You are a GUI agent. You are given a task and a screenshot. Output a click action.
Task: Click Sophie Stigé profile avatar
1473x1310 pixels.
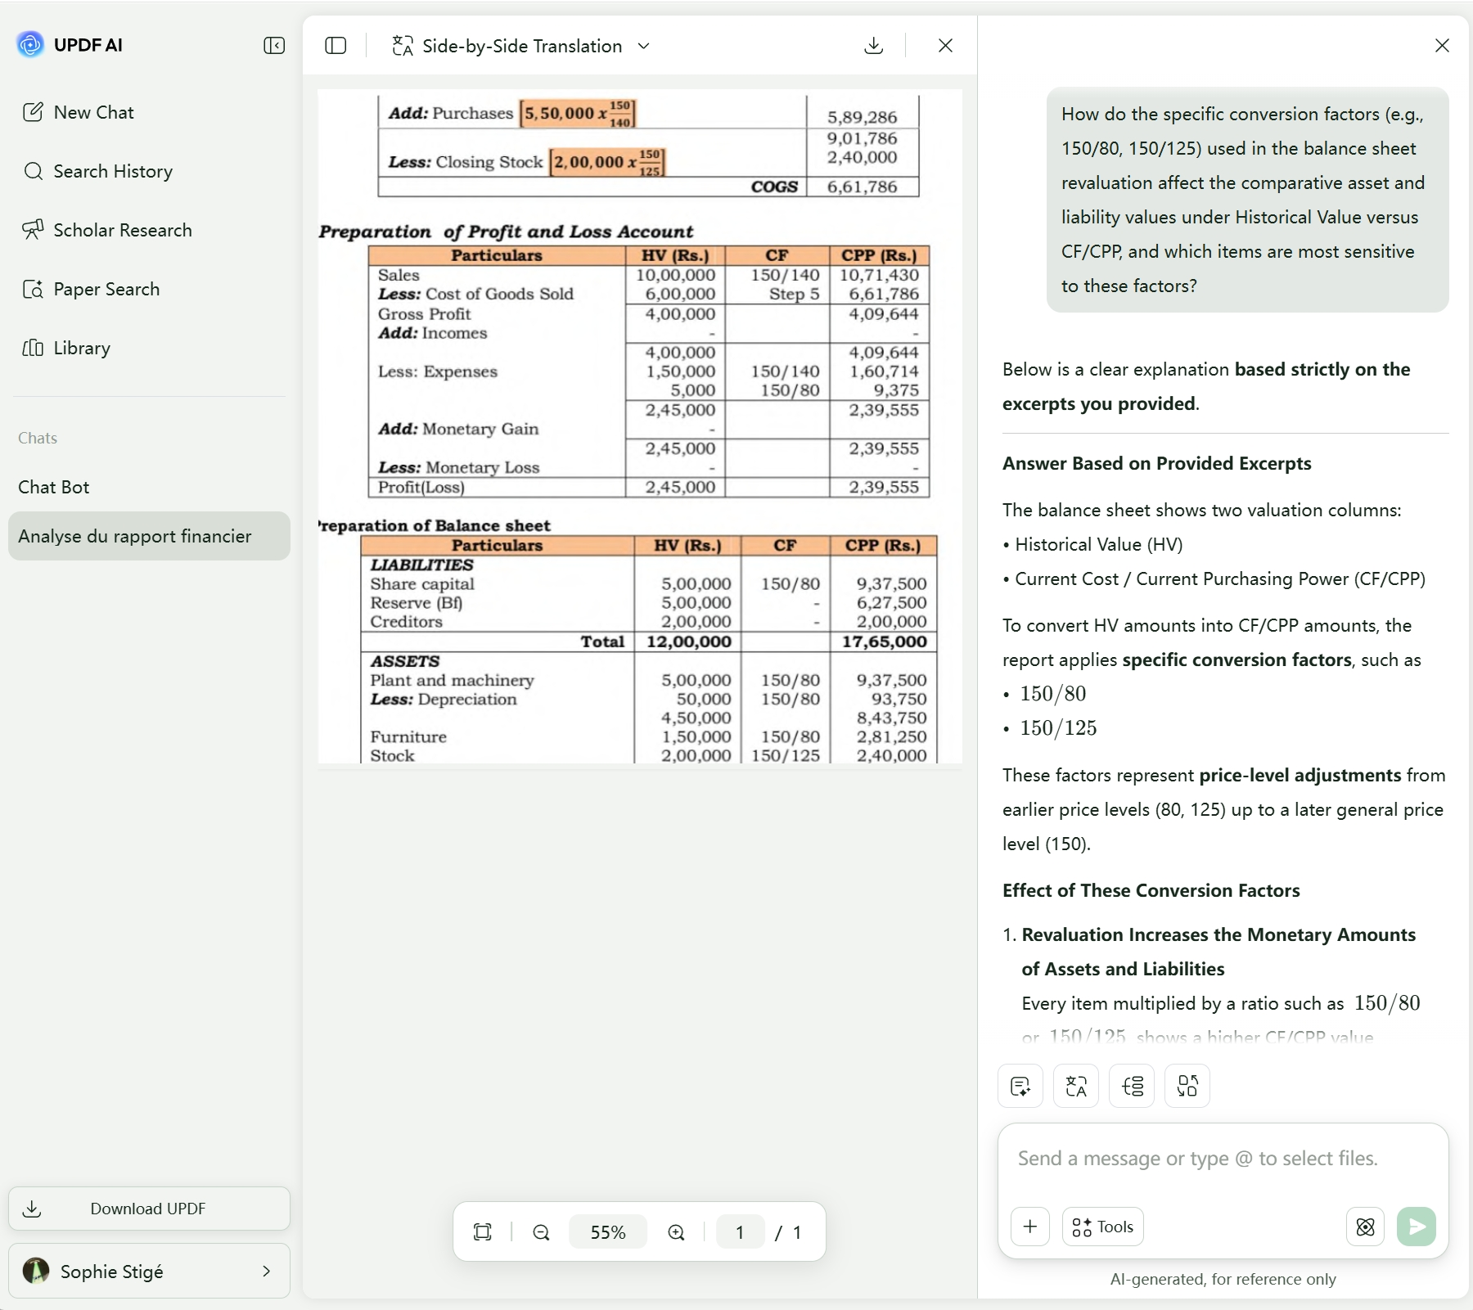[36, 1271]
